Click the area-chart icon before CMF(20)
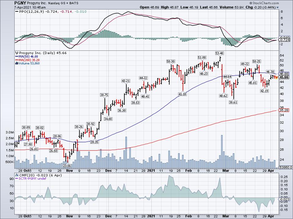 17,175
